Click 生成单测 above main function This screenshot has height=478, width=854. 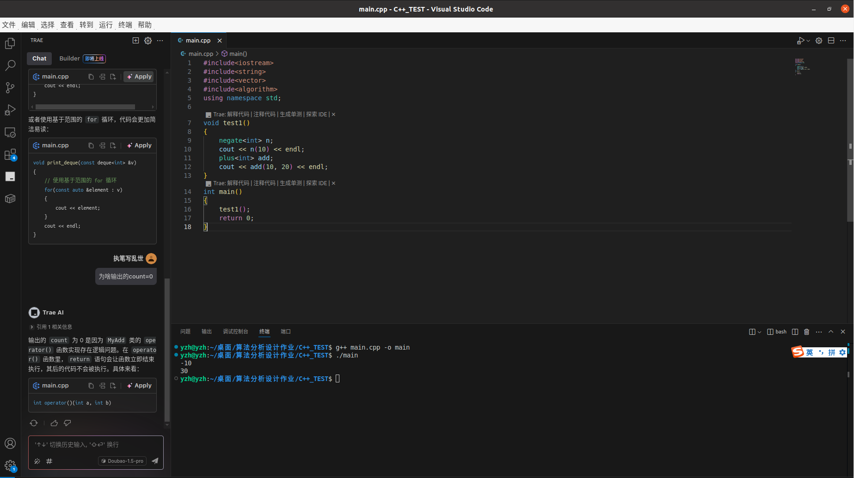290,183
